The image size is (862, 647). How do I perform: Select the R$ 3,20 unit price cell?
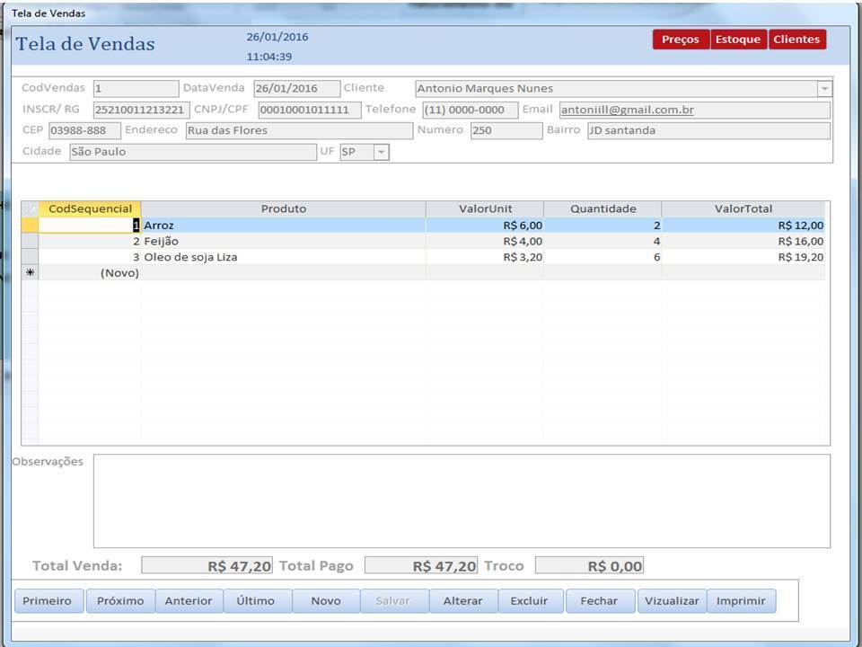(485, 257)
